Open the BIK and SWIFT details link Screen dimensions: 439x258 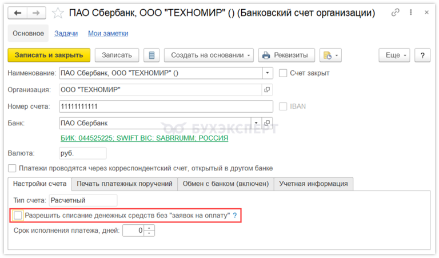(144, 138)
